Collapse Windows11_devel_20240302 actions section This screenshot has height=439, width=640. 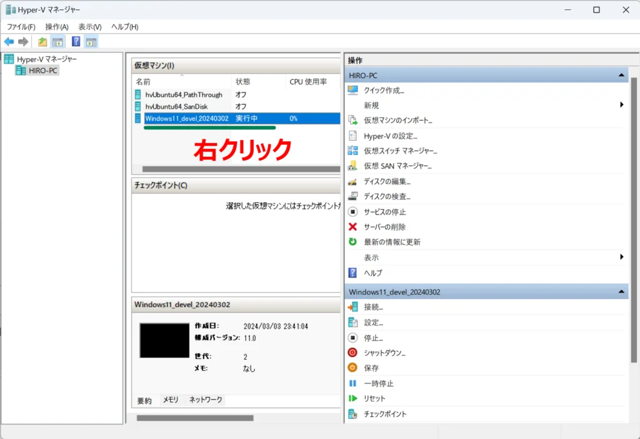pyautogui.click(x=621, y=292)
